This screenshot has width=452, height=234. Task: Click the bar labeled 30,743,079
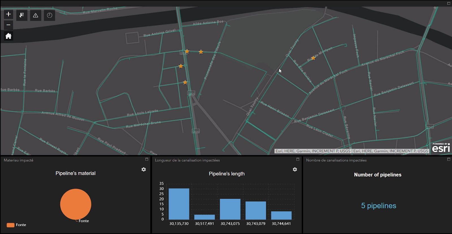[256, 210]
